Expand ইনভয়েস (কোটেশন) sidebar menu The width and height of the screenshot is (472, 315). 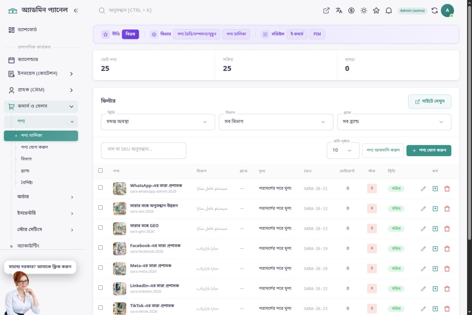41,74
